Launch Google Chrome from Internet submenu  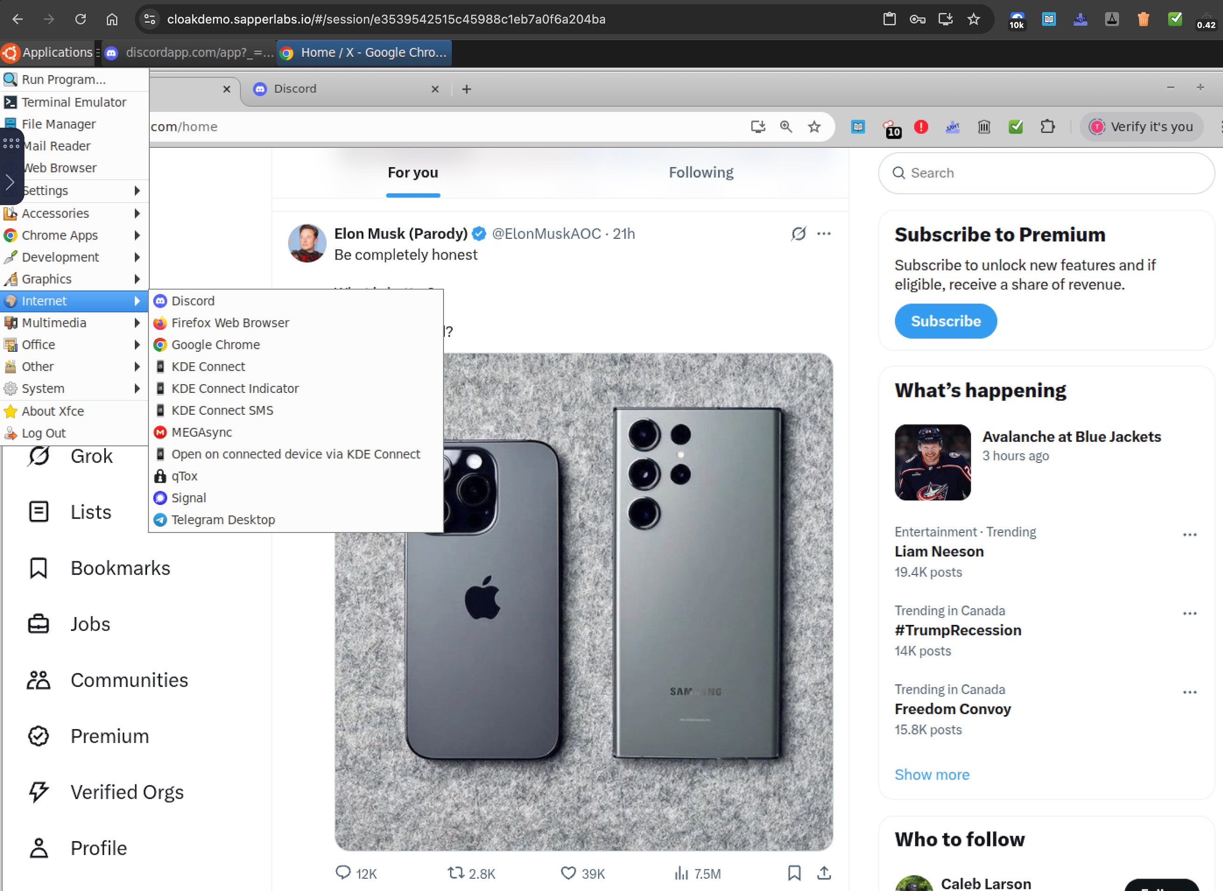(296, 345)
